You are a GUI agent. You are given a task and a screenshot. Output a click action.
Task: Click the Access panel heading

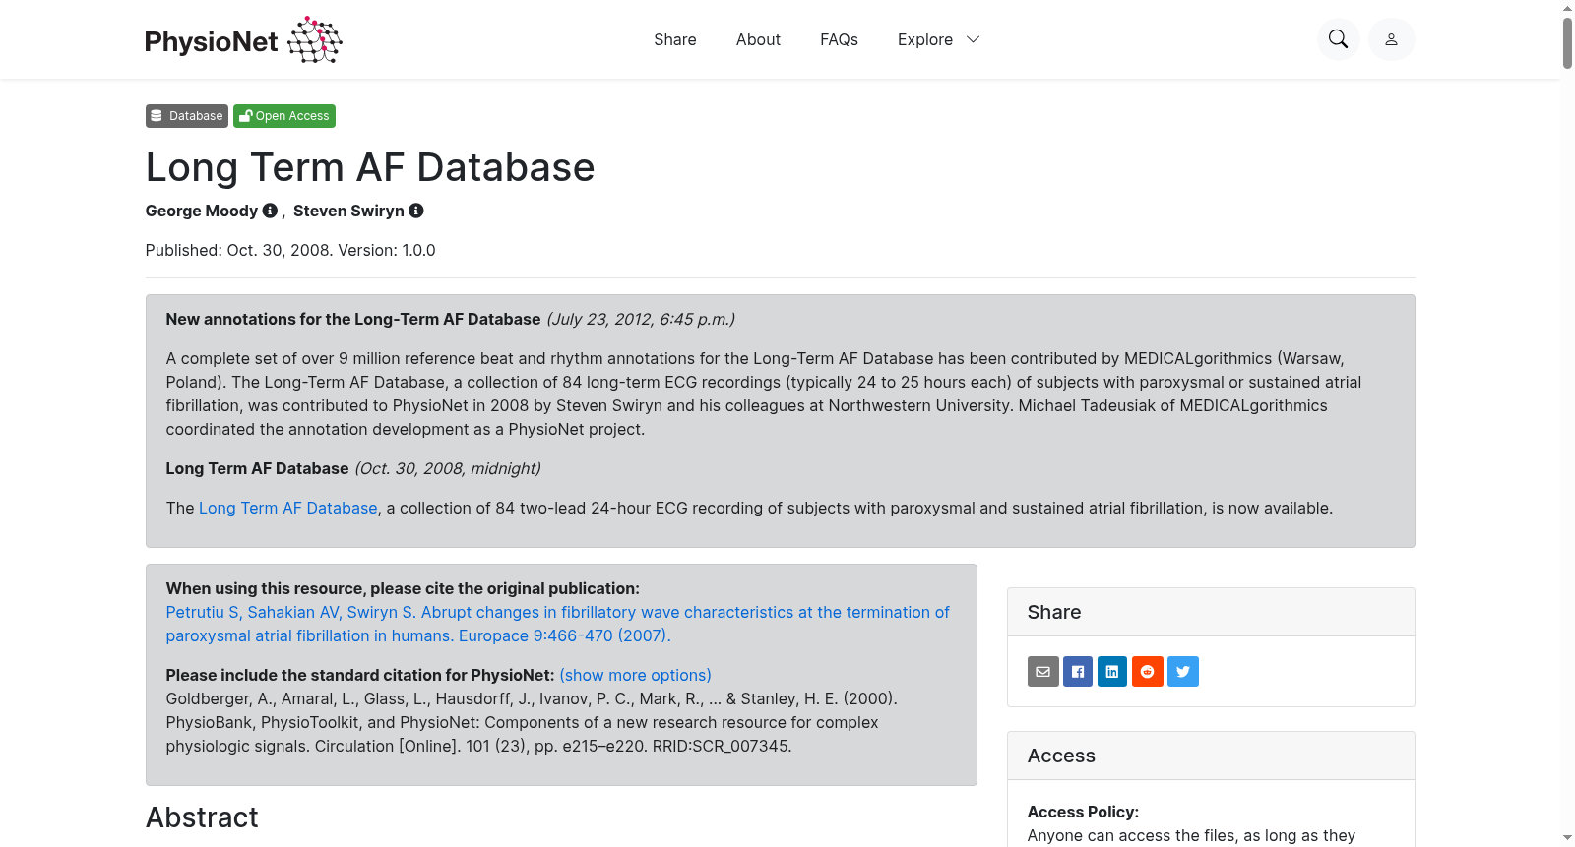(x=1061, y=756)
